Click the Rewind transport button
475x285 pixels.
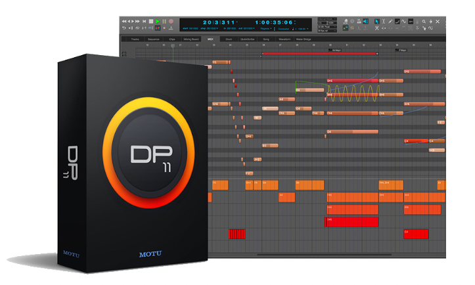tap(124, 21)
